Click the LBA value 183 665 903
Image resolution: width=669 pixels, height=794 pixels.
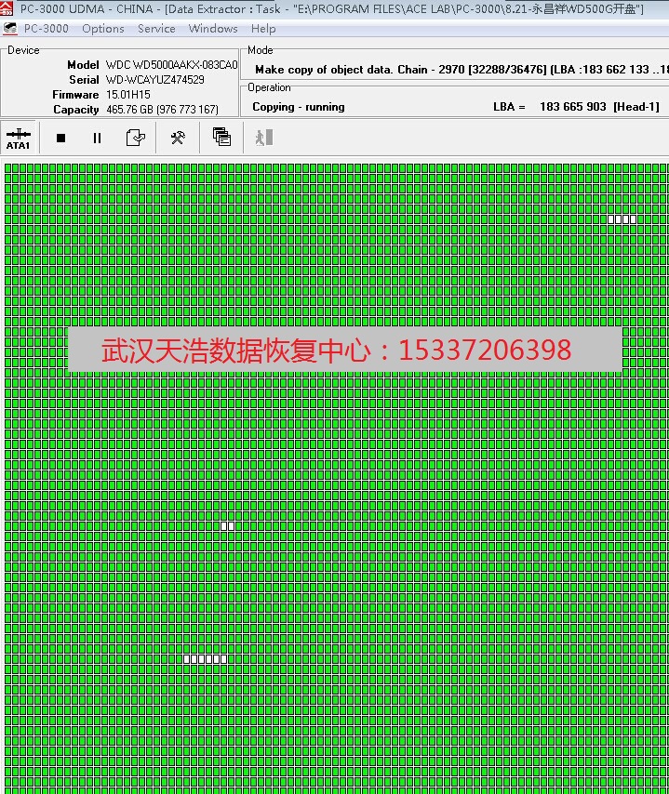click(573, 107)
